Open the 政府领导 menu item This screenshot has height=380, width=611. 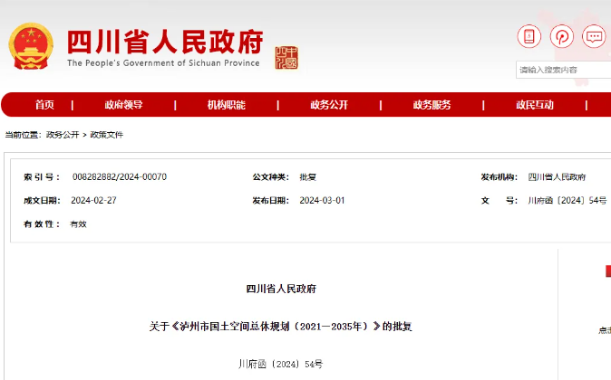coord(123,105)
